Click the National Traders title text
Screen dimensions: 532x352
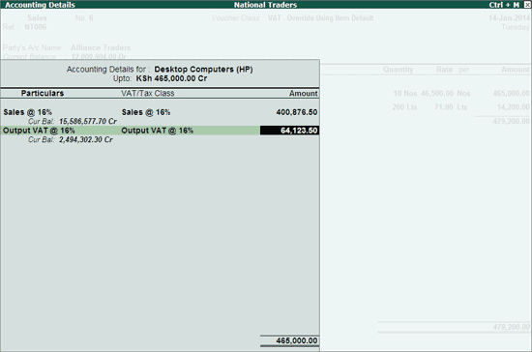click(x=265, y=5)
